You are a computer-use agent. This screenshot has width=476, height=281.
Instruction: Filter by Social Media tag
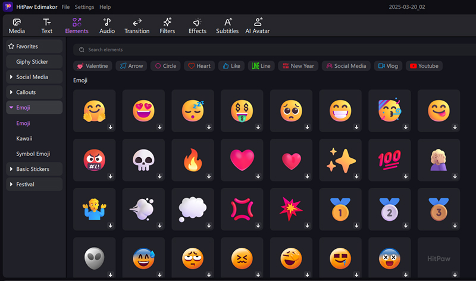pyautogui.click(x=346, y=66)
